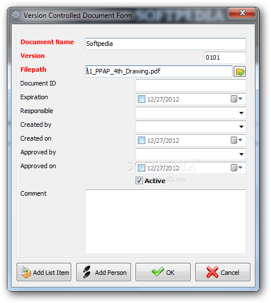The width and height of the screenshot is (271, 303).
Task: Focus the Document ID field
Action: (x=191, y=85)
